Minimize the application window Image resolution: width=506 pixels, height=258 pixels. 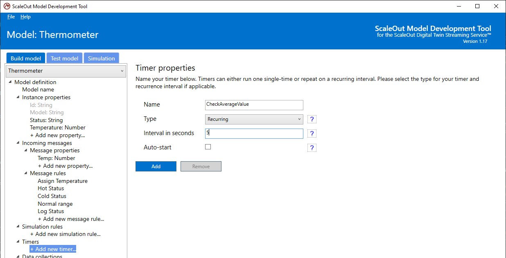[459, 6]
